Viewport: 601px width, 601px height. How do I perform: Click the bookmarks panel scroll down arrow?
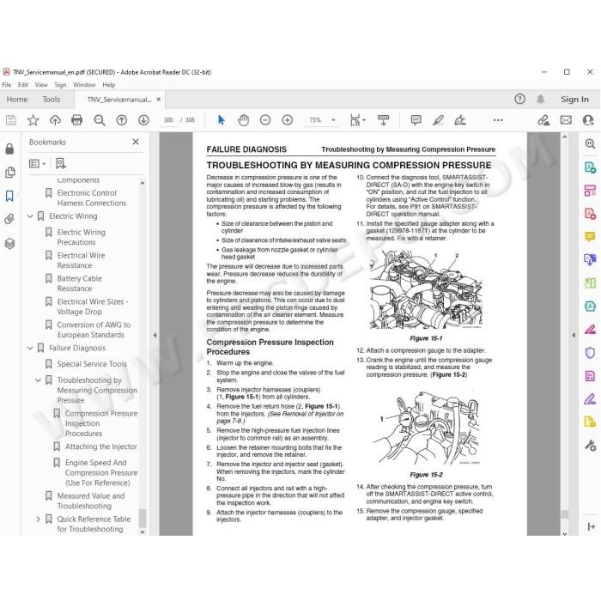coord(143,532)
